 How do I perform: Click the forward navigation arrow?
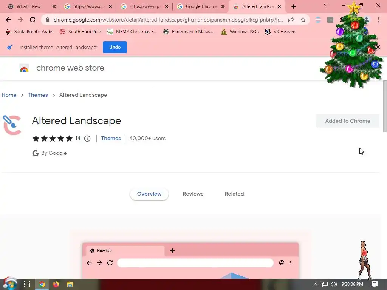coord(20,20)
